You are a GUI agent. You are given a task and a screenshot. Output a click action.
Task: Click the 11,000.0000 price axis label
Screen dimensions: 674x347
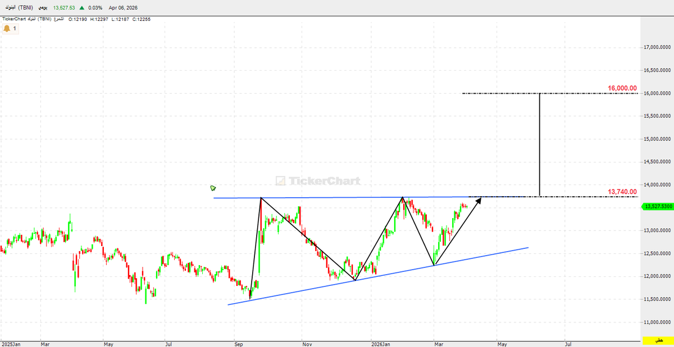coord(658,322)
